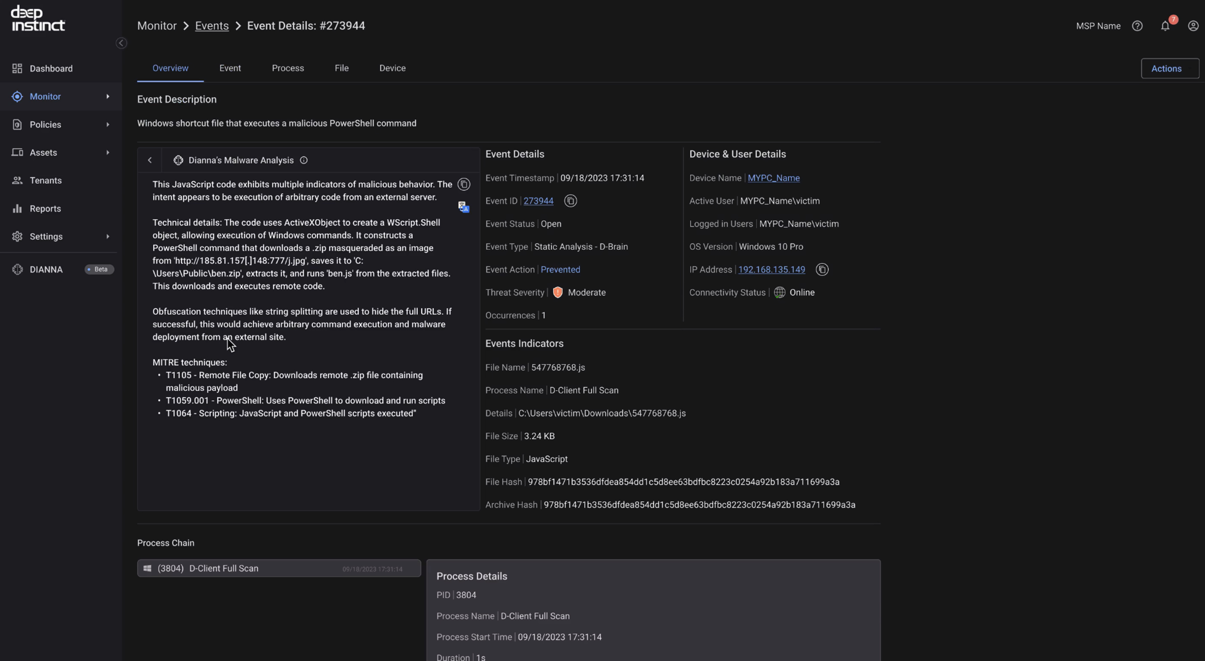The image size is (1205, 661).
Task: Expand the Policies sidebar menu
Action: pos(108,124)
